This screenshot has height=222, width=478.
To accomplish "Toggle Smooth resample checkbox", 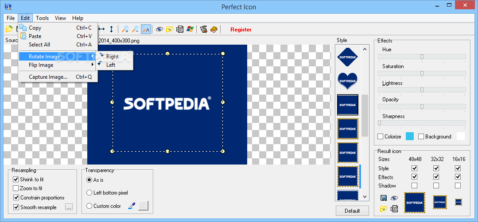I will click(x=16, y=207).
